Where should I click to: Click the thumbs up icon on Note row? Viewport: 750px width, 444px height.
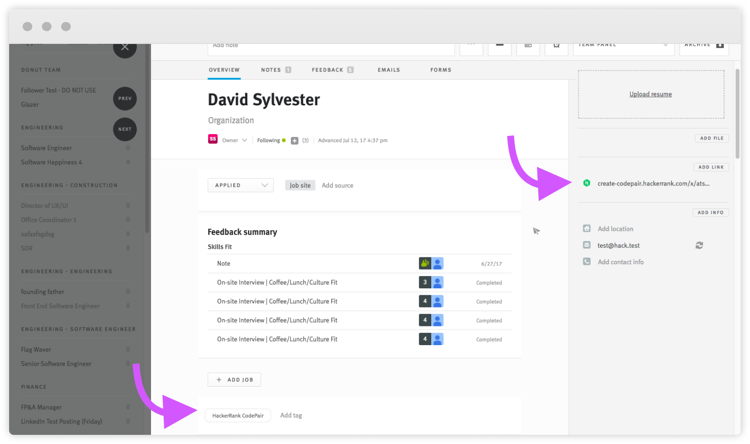(425, 263)
